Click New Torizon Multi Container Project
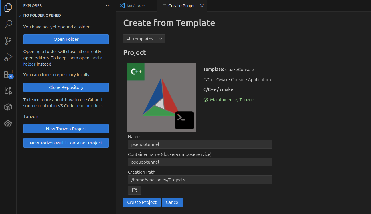 [66, 143]
